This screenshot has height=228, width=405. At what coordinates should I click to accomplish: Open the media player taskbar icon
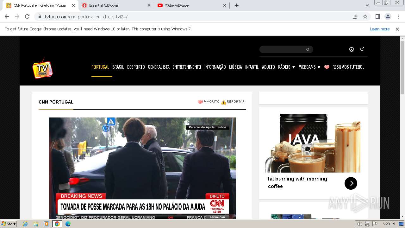[x=47, y=224]
